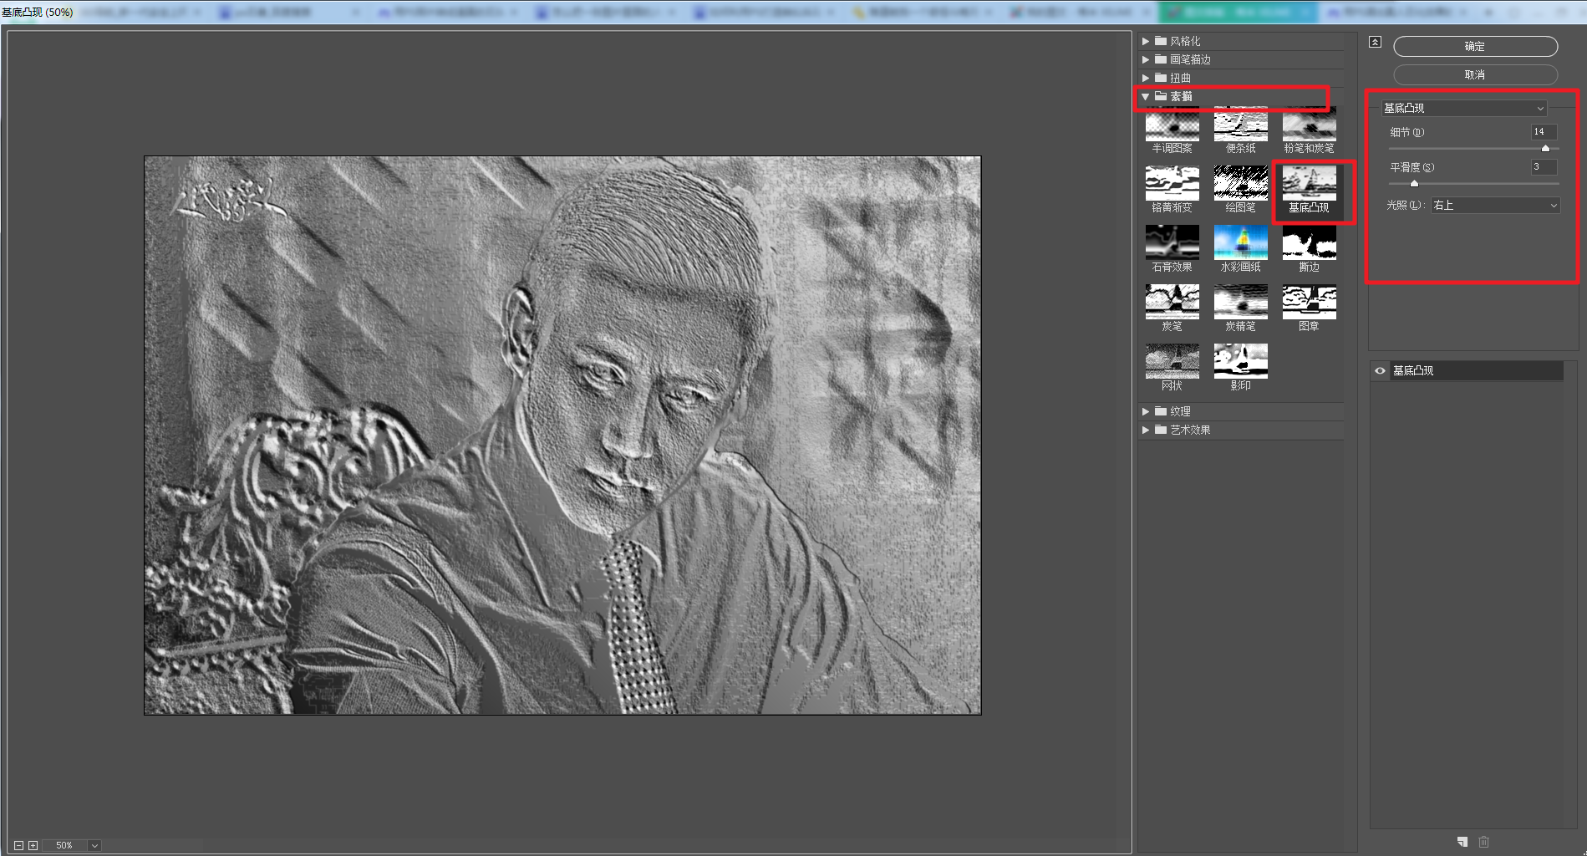Pick the 绘图笔 filter thumbnail
The image size is (1587, 856).
coord(1240,183)
